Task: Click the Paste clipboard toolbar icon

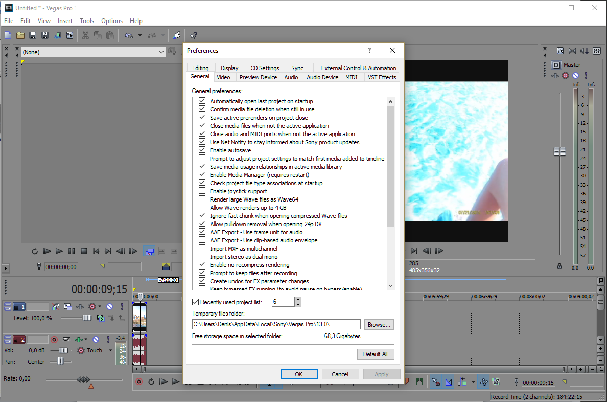Action: [110, 35]
